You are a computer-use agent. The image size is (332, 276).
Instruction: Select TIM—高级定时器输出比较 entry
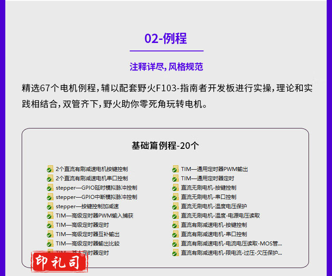coord(87,244)
